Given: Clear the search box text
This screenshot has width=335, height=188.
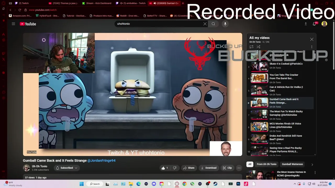Looking at the screenshot, I should (205, 24).
